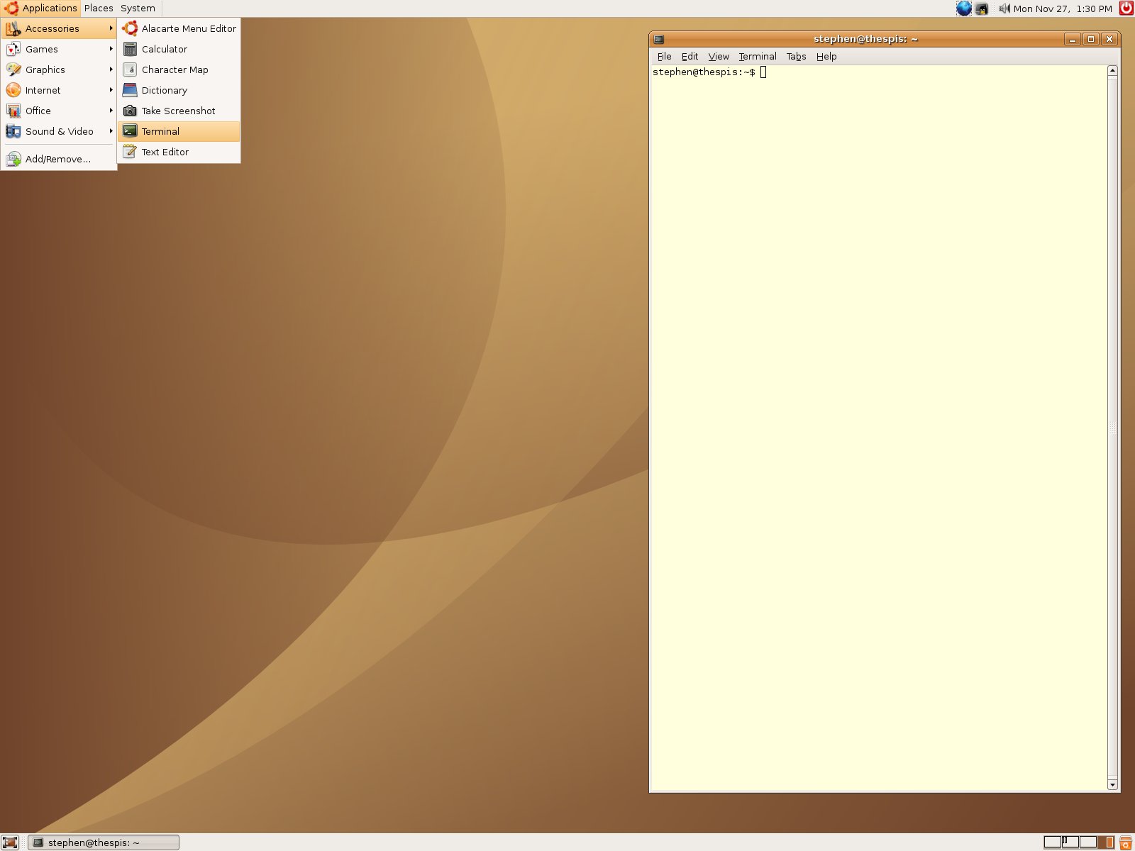1135x851 pixels.
Task: Open Character Map
Action: pyautogui.click(x=179, y=69)
